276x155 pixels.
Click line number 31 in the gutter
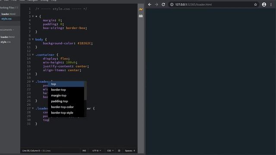click(x=29, y=124)
